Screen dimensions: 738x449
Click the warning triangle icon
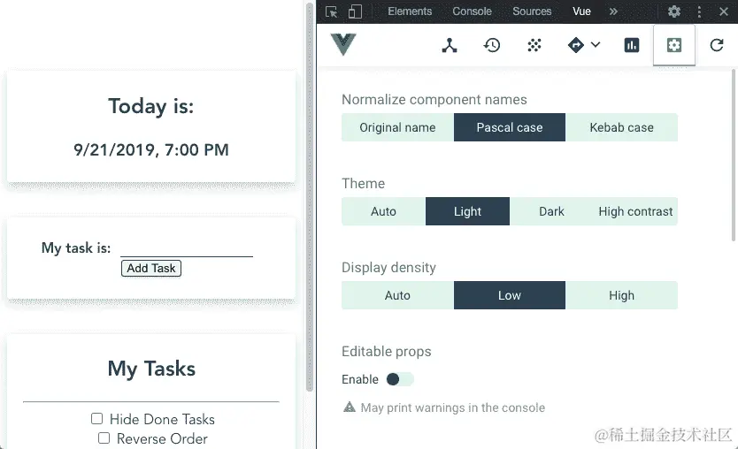pos(350,407)
